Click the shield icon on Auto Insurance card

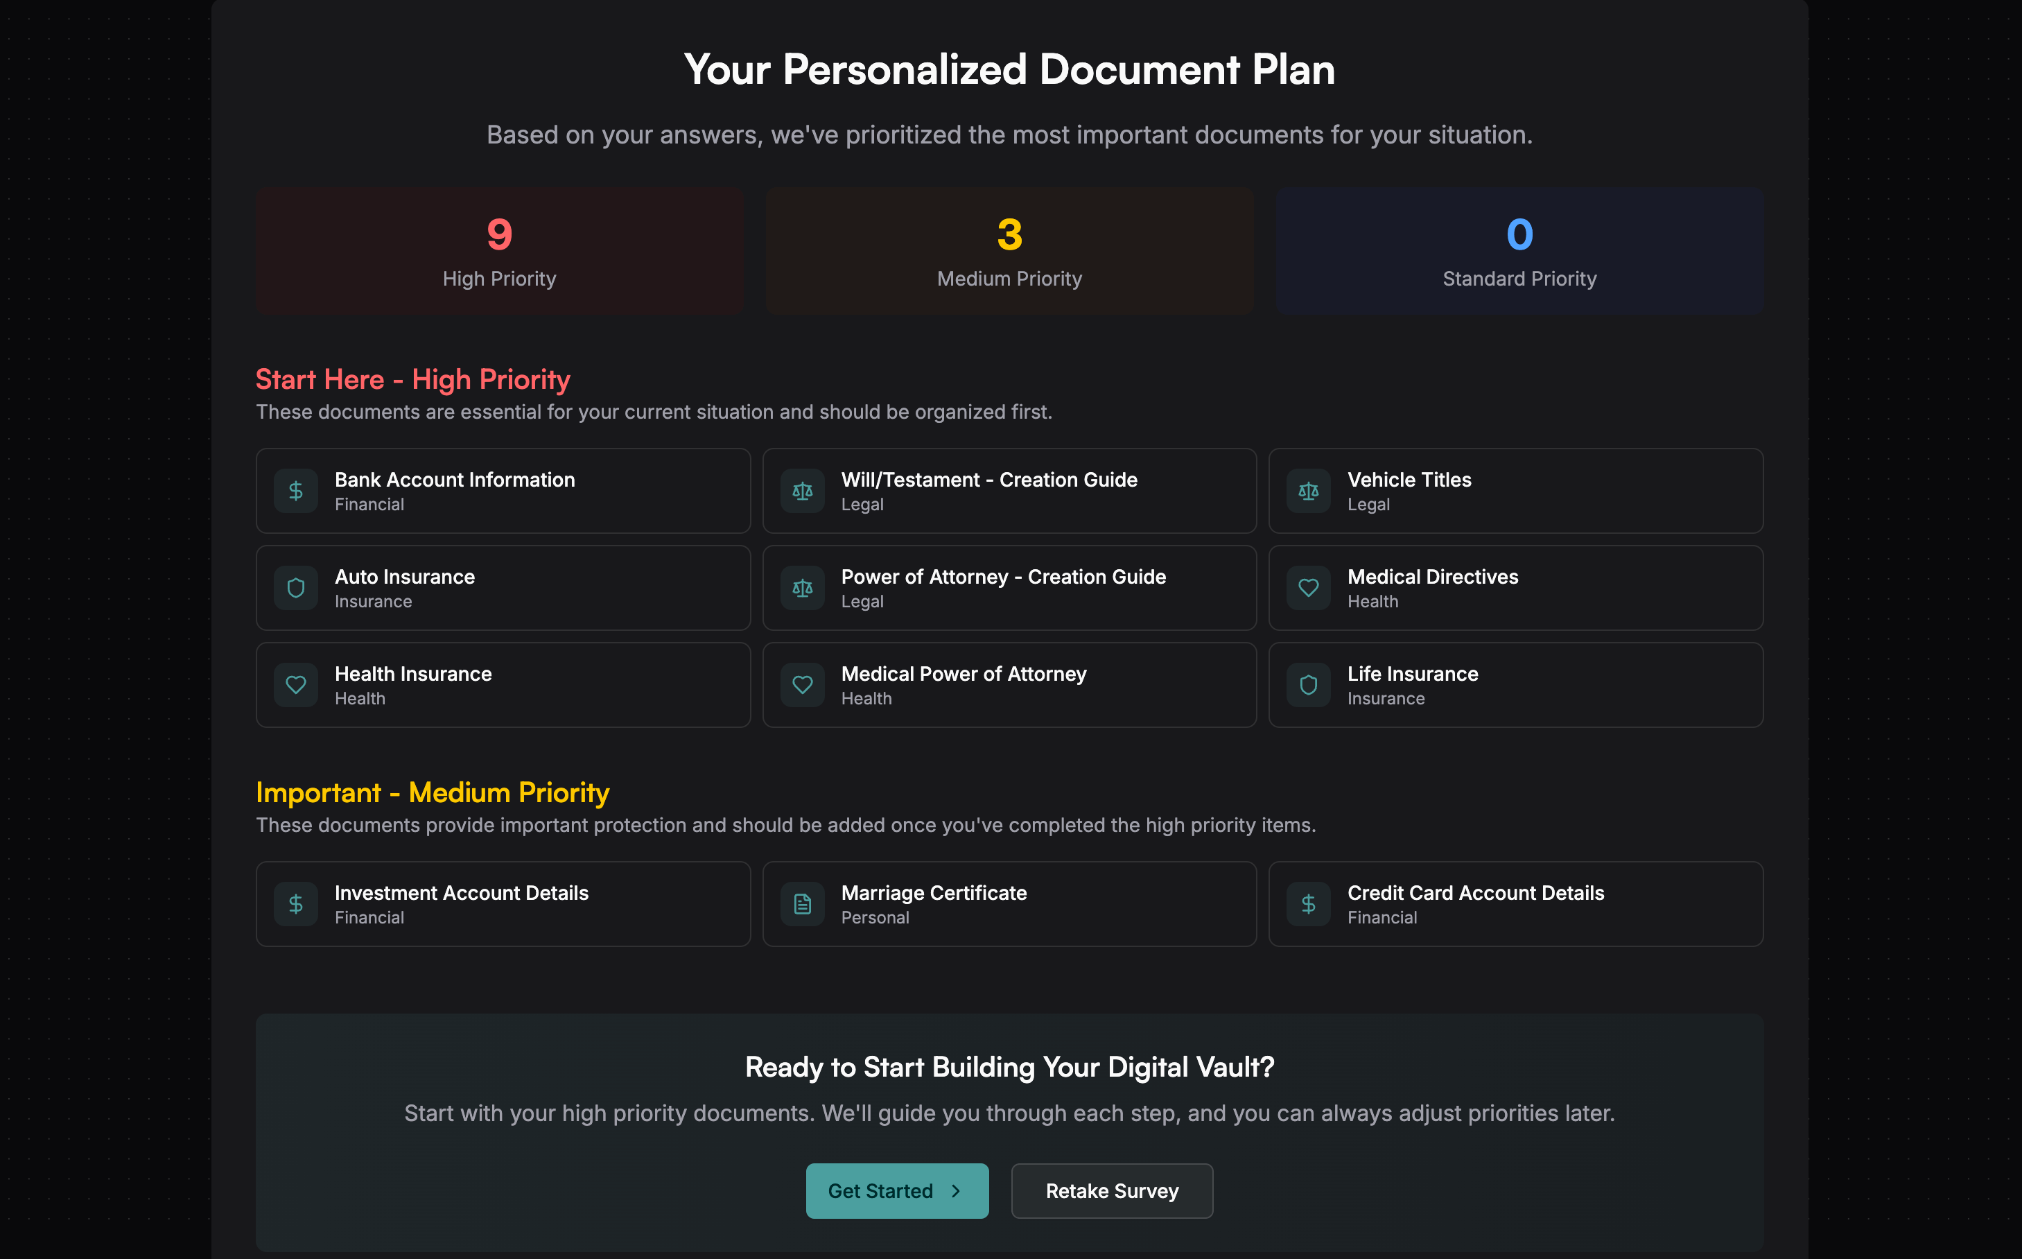(295, 588)
